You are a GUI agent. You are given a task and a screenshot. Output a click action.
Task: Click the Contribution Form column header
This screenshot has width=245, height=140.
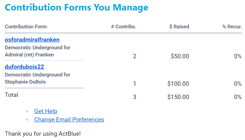click(26, 27)
